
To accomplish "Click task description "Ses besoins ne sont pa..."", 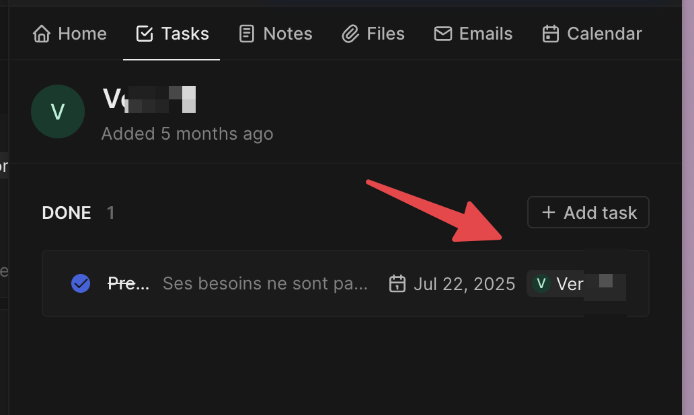I will (x=265, y=283).
